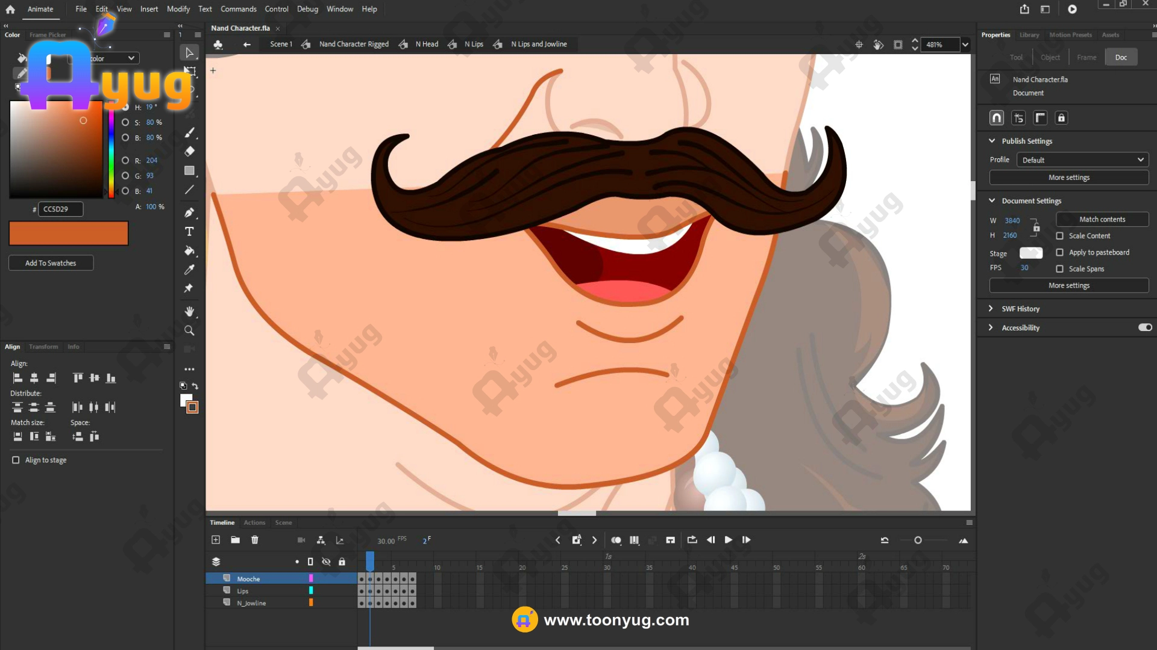Delete layer using trash icon
This screenshot has width=1157, height=650.
click(x=255, y=540)
